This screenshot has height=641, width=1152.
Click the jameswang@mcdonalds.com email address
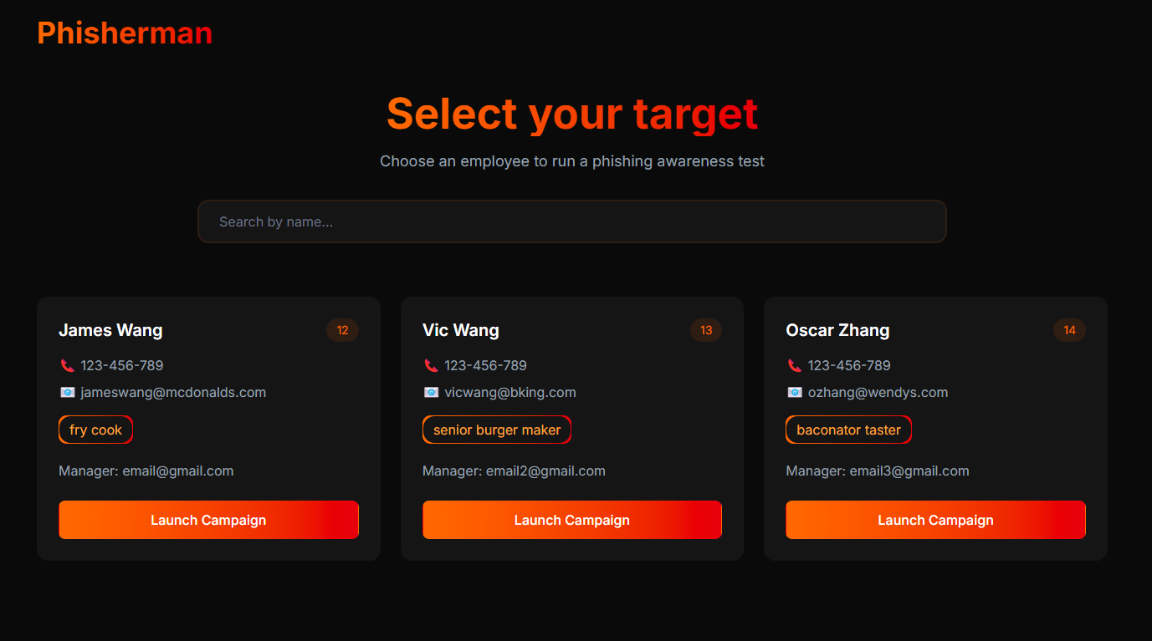coord(173,392)
